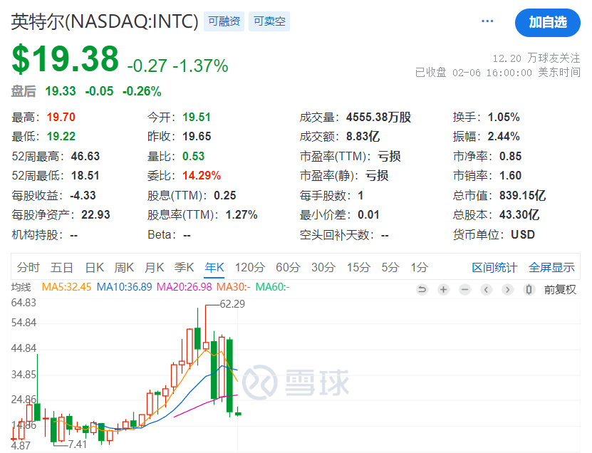Switch to the 30分 chart tab
This screenshot has width=592, height=453.
(x=323, y=268)
